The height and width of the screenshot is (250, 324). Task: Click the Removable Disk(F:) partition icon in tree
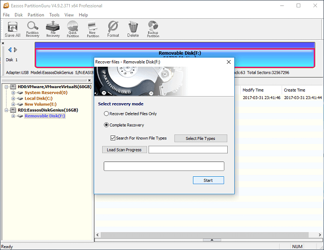pyautogui.click(x=20, y=116)
